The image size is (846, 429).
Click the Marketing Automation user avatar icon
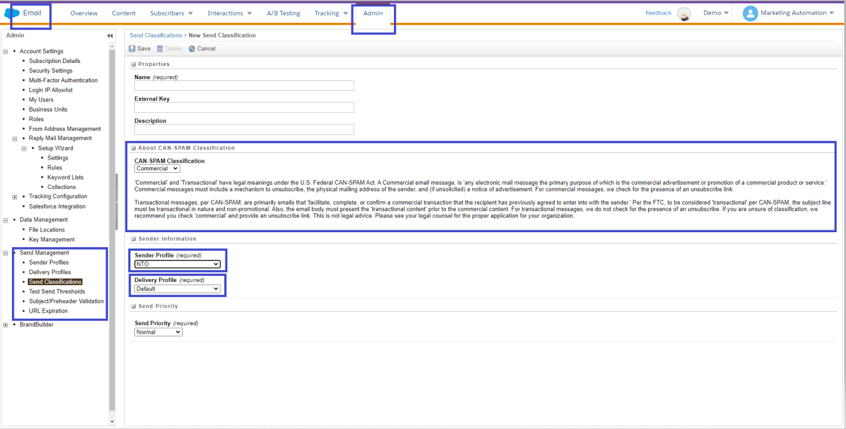[750, 13]
